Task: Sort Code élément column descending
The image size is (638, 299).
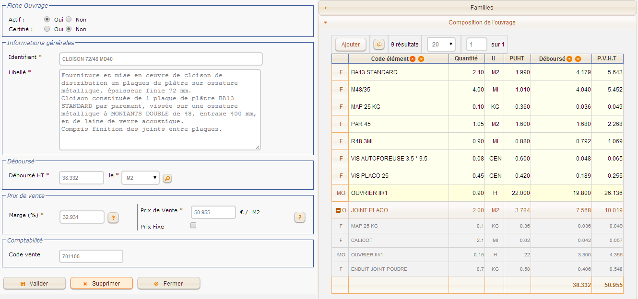Action: click(421, 59)
